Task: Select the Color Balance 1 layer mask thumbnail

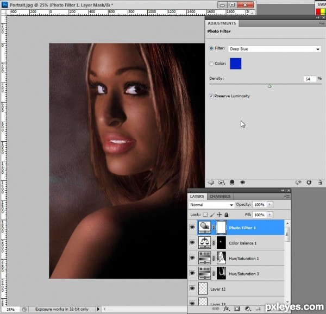Action: pyautogui.click(x=221, y=242)
